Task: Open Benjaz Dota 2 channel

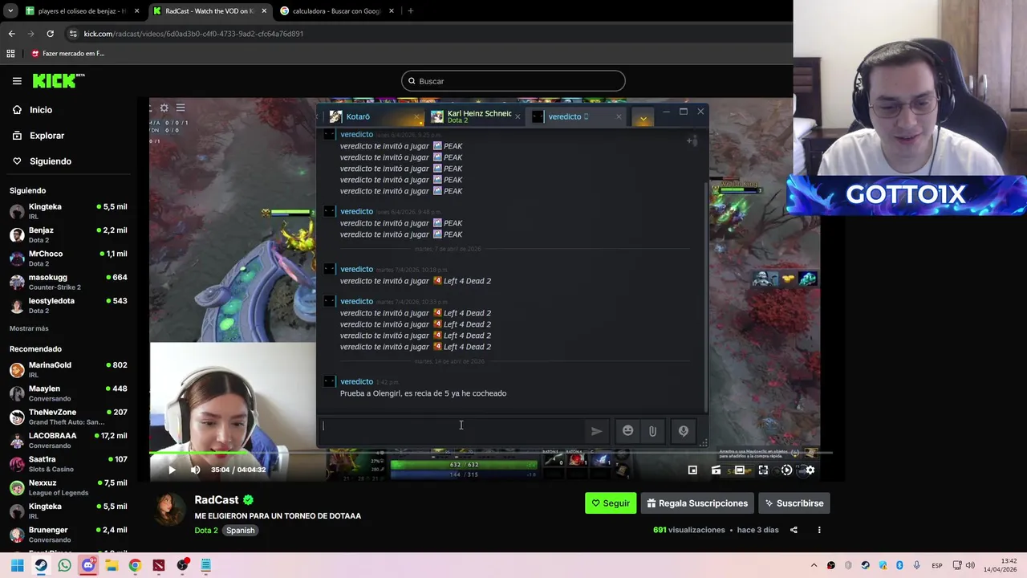Action: pos(68,234)
